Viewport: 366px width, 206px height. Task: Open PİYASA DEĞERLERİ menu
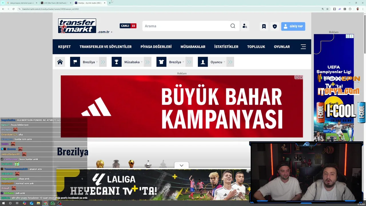tap(156, 47)
